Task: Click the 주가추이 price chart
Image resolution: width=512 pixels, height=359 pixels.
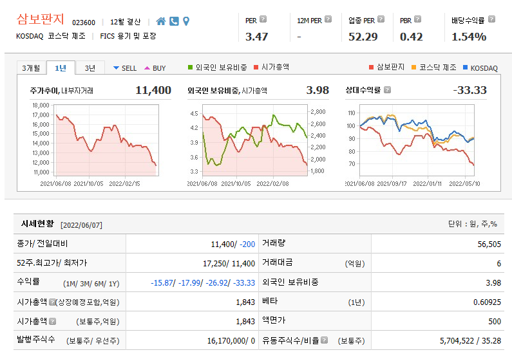Action: click(x=106, y=140)
